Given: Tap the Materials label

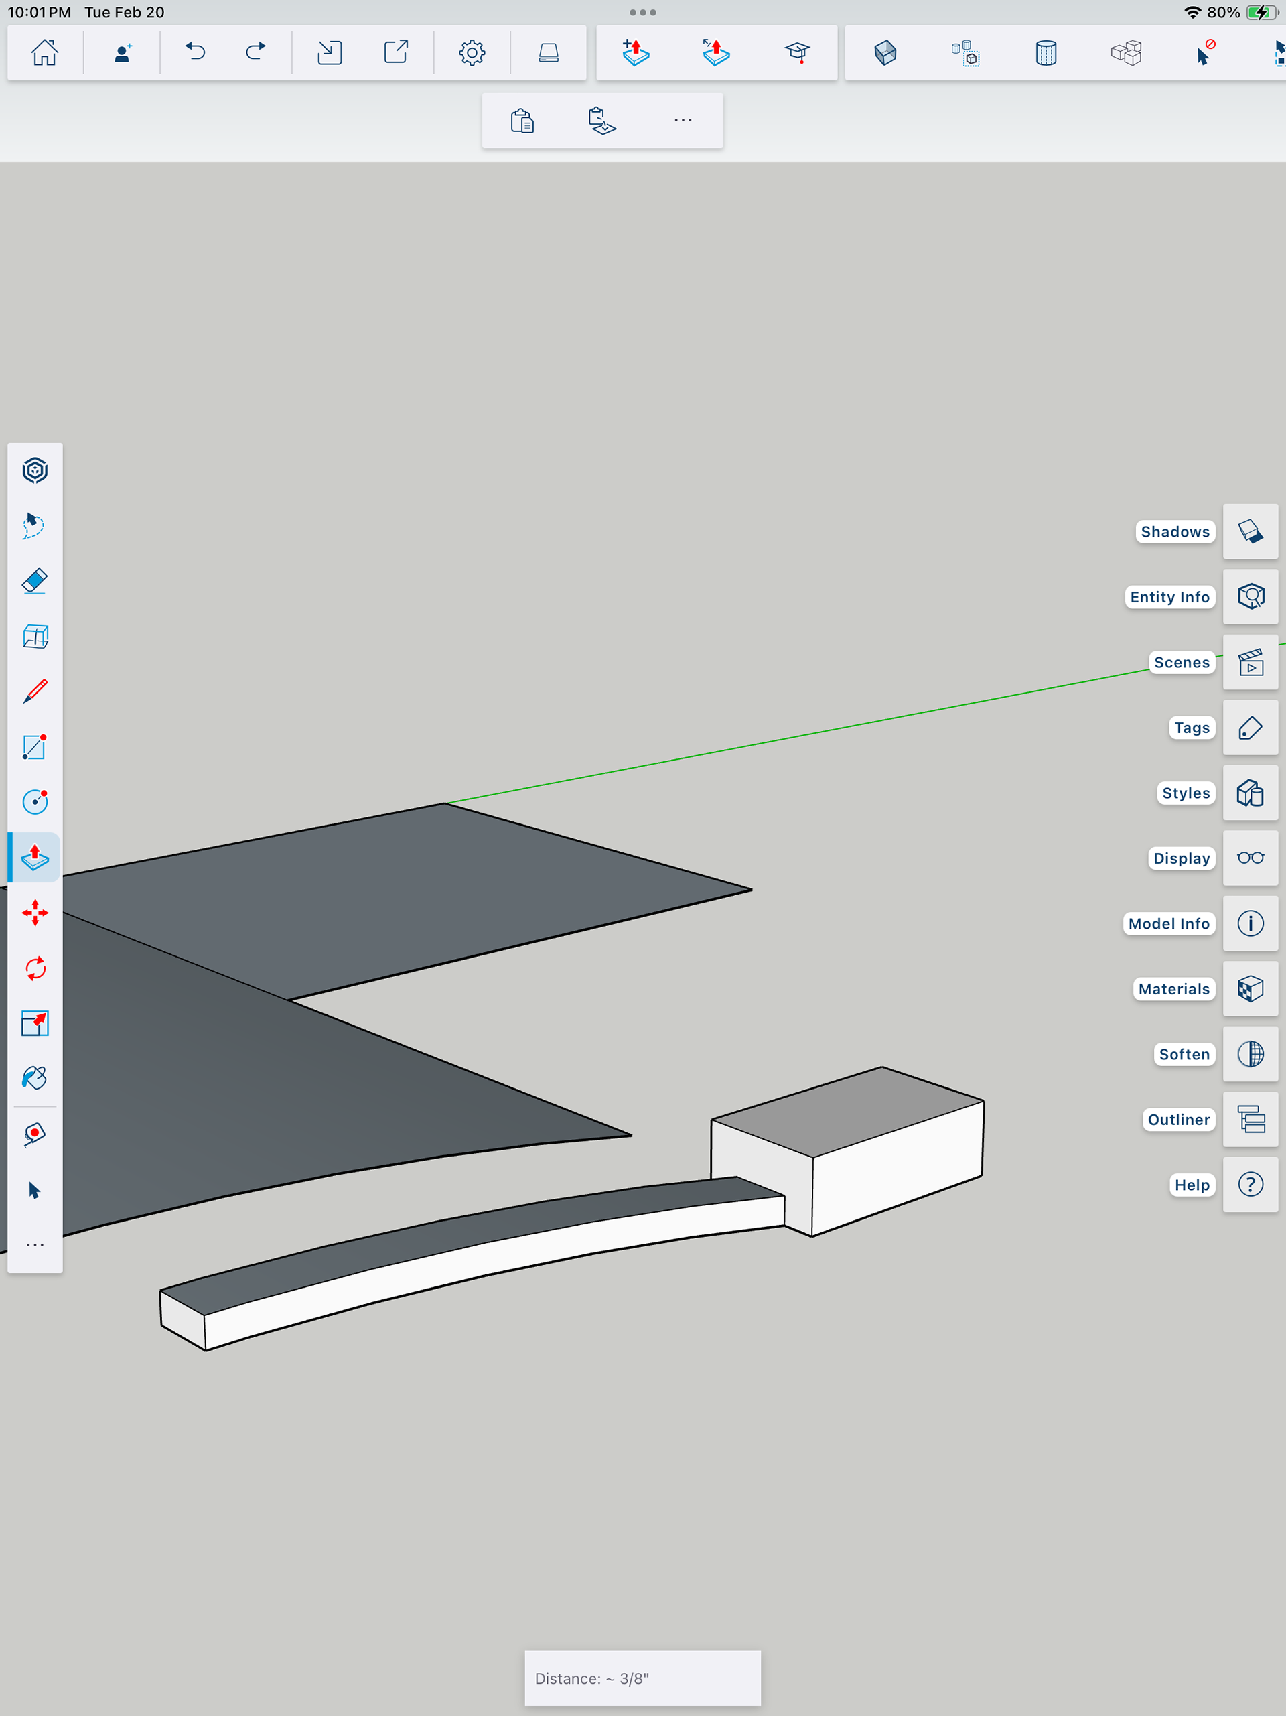Looking at the screenshot, I should coord(1173,989).
